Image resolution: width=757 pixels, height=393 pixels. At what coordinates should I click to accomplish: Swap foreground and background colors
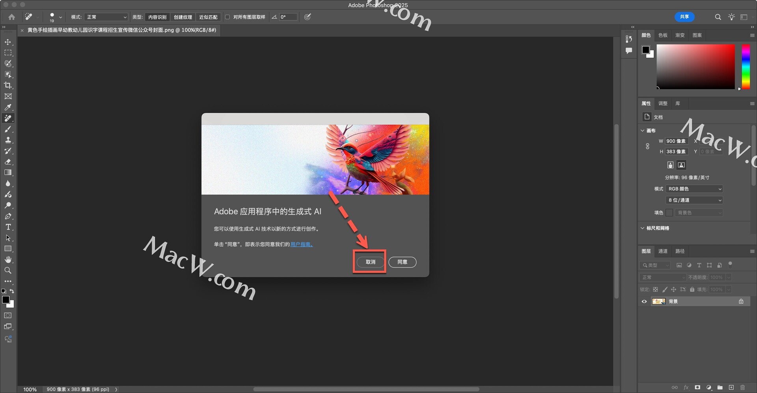(12, 291)
